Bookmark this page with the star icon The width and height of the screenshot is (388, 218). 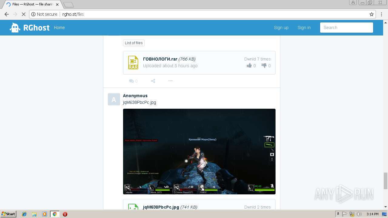coord(372,14)
